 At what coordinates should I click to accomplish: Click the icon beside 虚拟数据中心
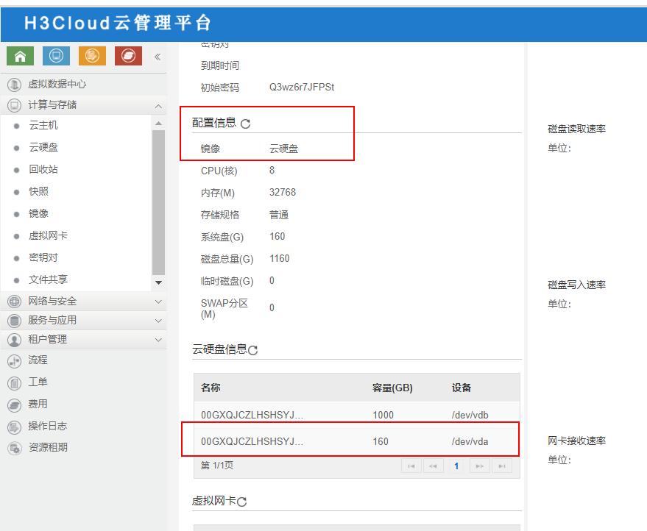click(x=15, y=85)
